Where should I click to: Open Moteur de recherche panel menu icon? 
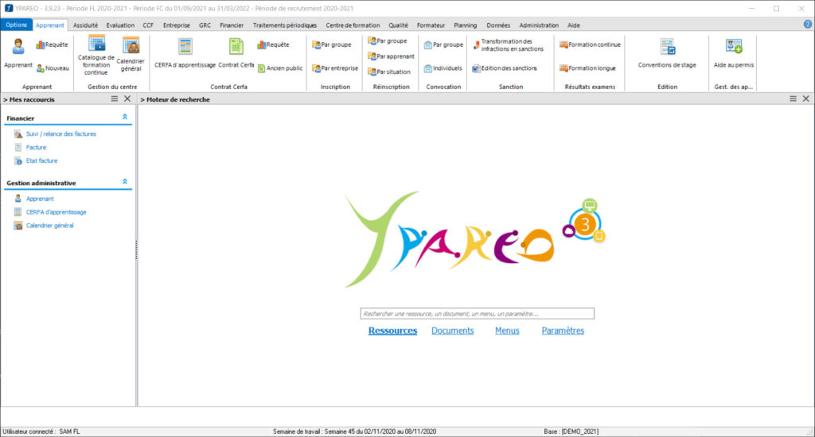794,99
